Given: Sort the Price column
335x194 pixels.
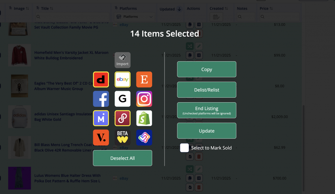Looking at the screenshot, I should click(x=271, y=9).
